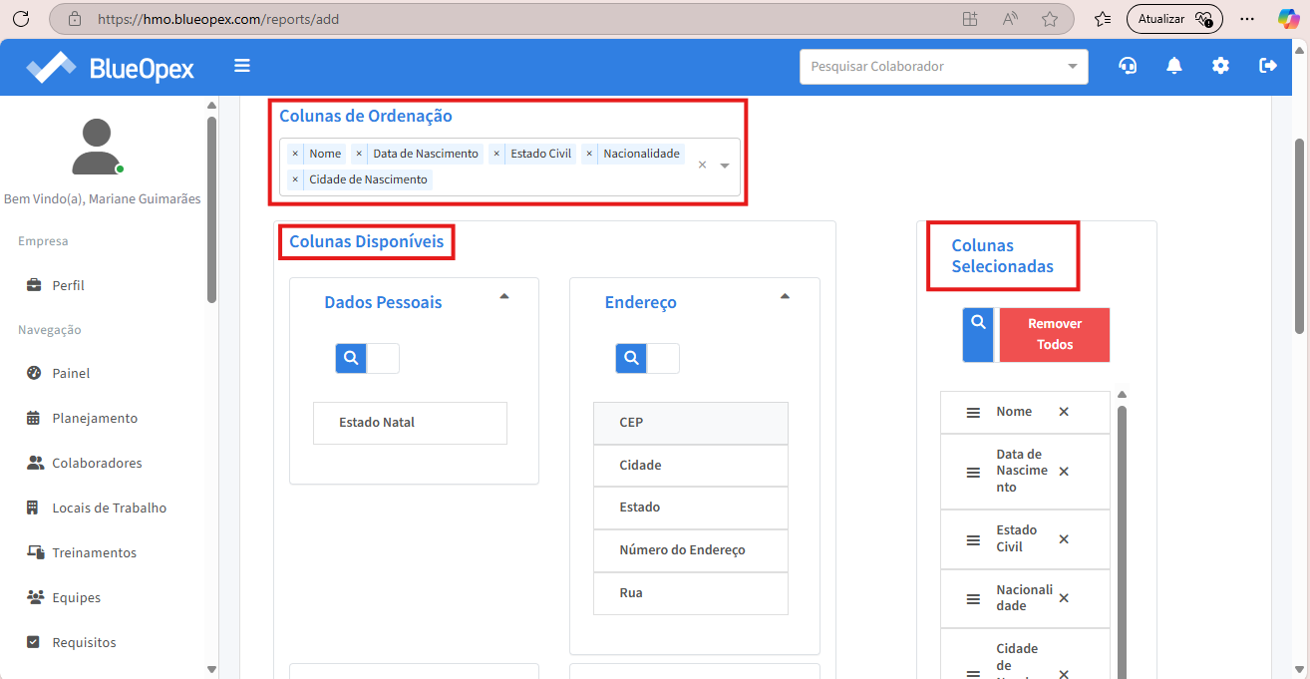1310x679 pixels.
Task: Toggle the hamburger sidebar menu
Action: (242, 66)
